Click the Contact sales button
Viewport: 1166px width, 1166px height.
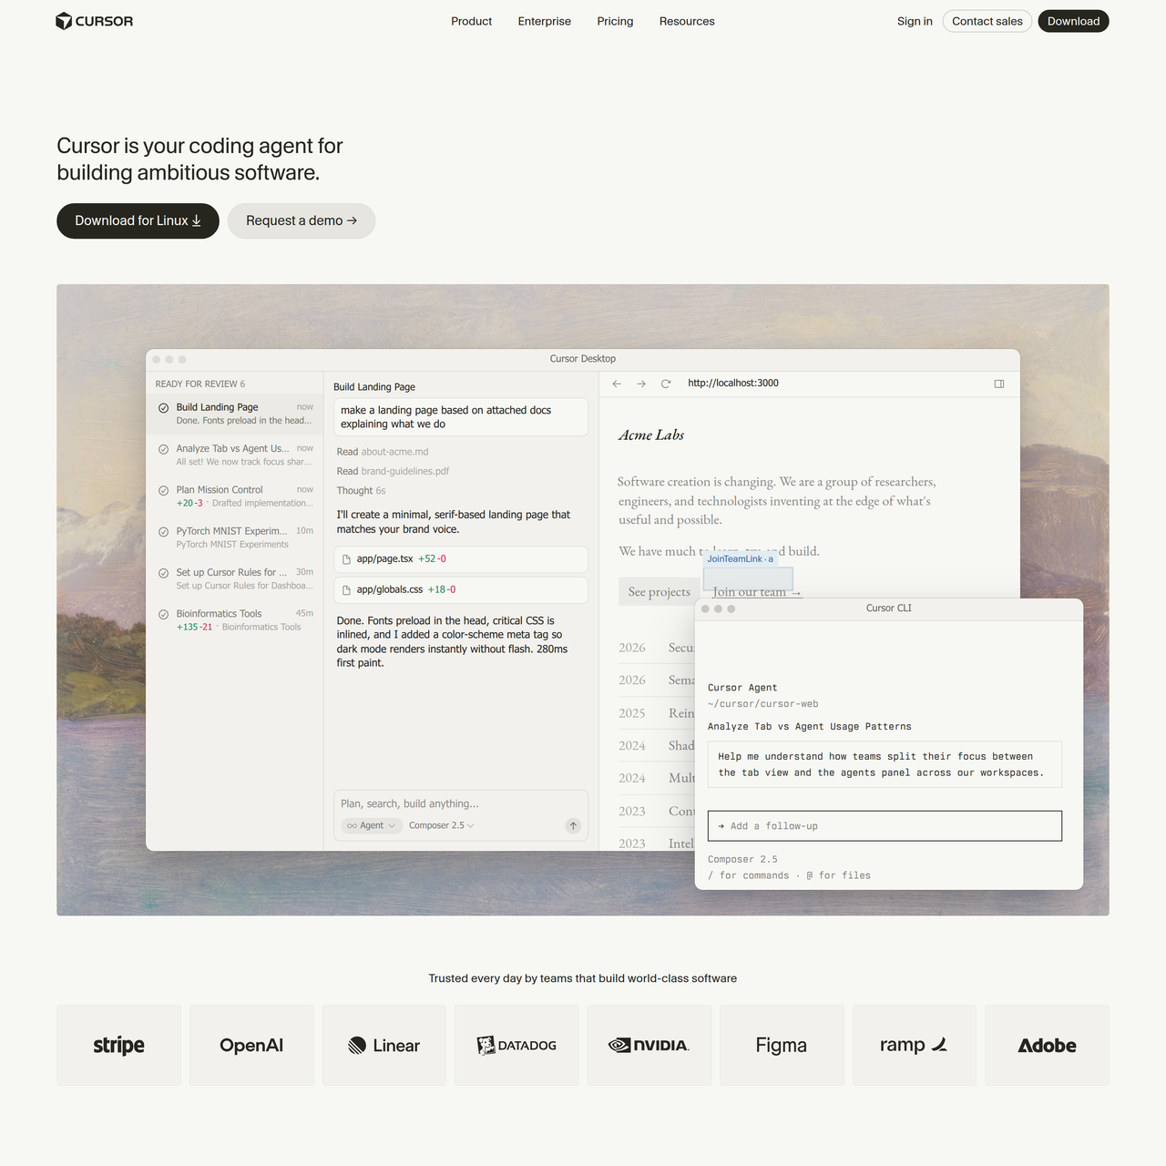click(987, 21)
